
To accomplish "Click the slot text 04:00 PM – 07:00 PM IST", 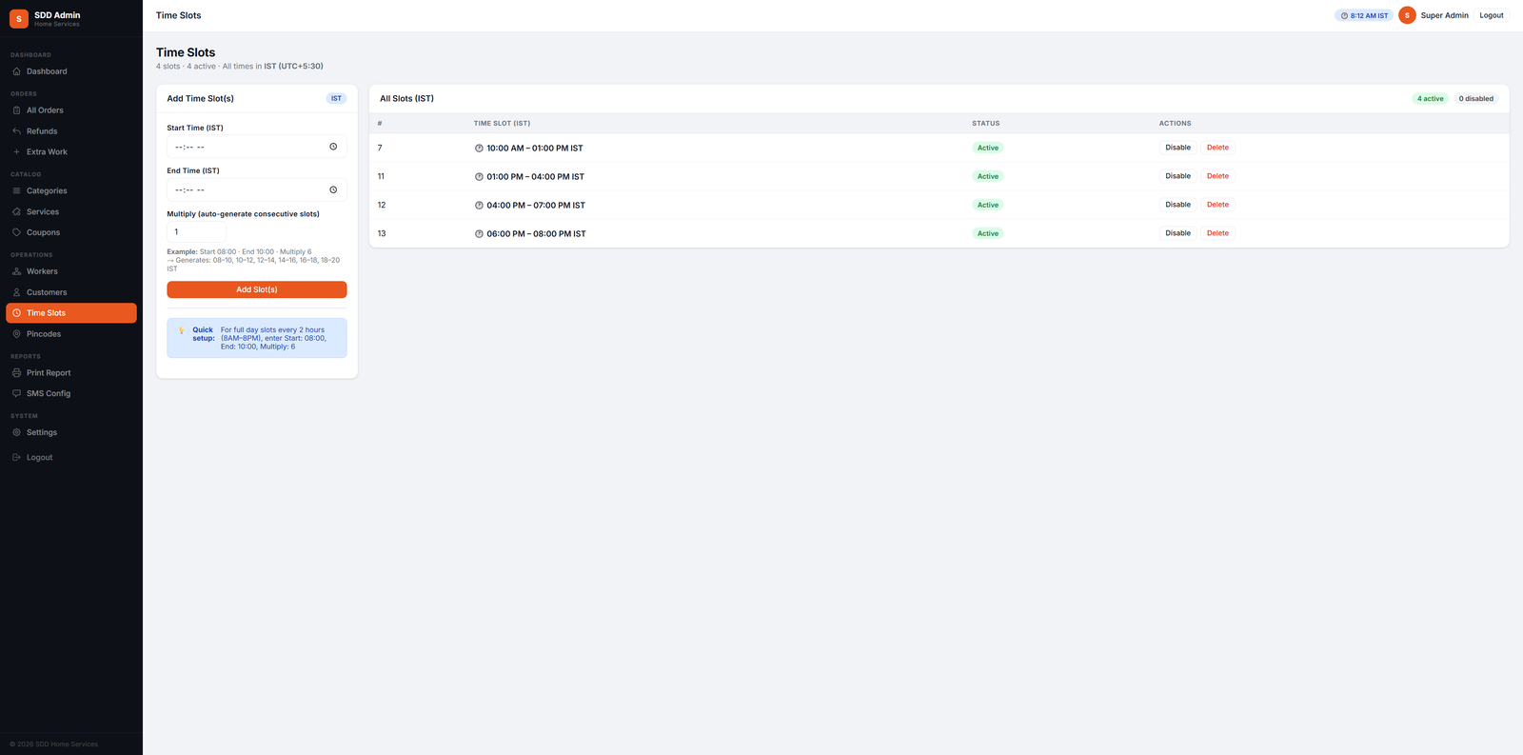I will pyautogui.click(x=536, y=206).
